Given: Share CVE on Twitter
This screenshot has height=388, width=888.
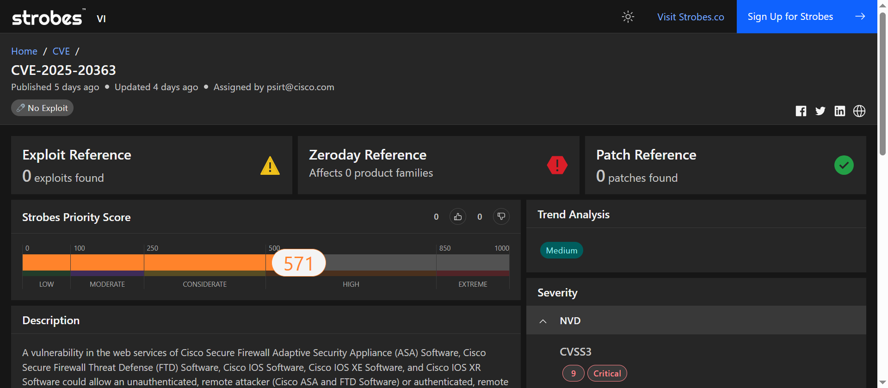Looking at the screenshot, I should point(820,111).
